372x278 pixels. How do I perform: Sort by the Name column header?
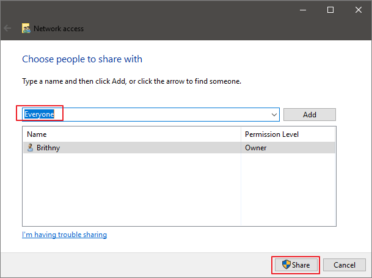point(131,134)
